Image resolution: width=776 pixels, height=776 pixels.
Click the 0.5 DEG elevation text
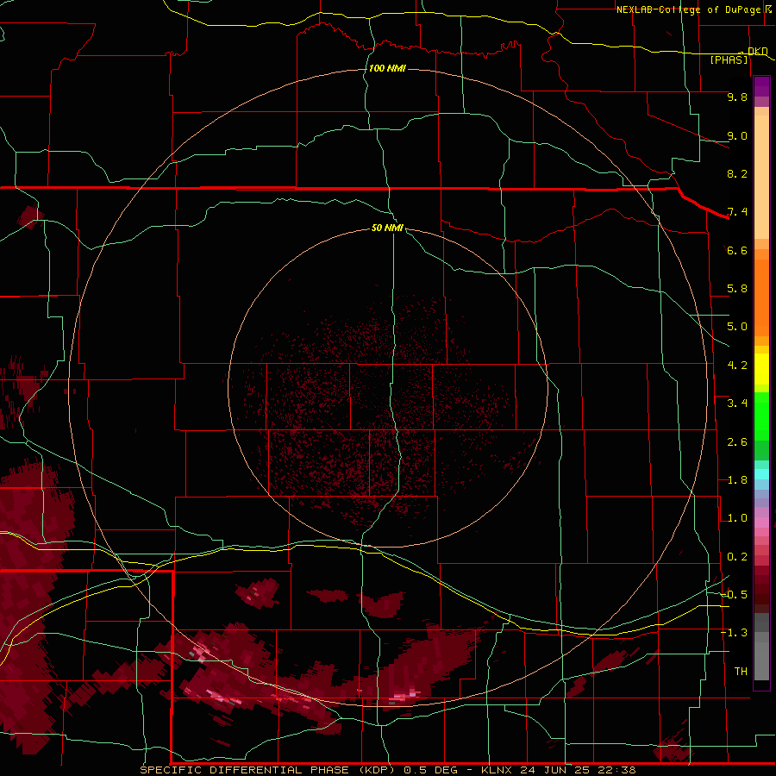point(429,770)
